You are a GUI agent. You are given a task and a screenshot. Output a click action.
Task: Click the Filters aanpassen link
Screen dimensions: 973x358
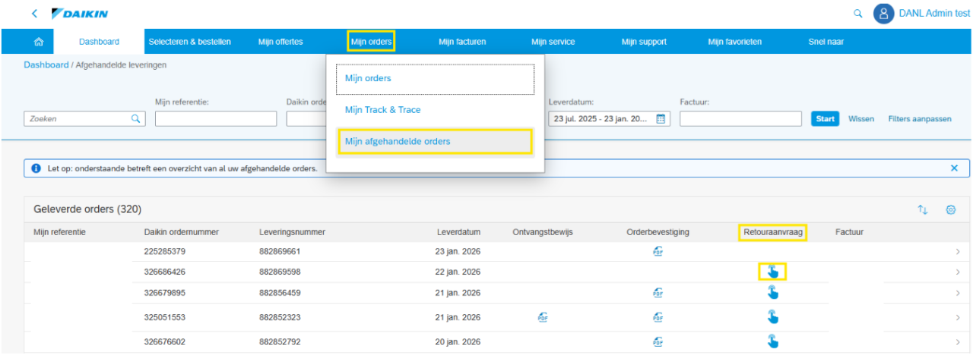click(x=919, y=119)
